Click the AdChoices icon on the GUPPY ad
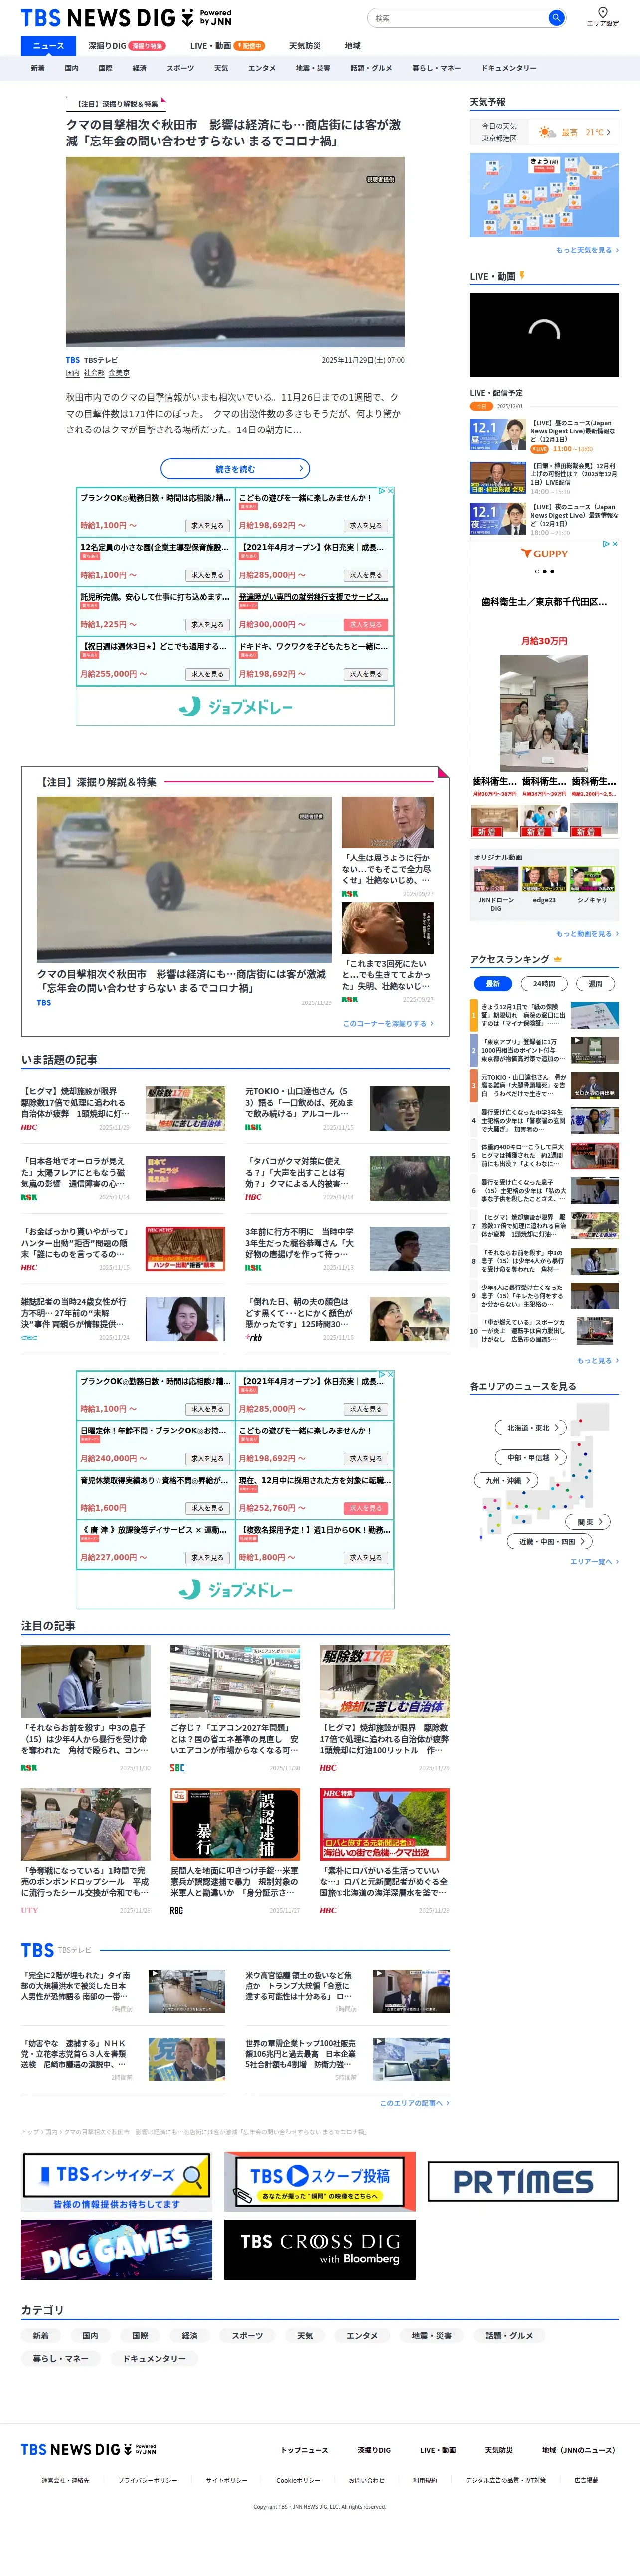The height and width of the screenshot is (2576, 640). pos(607,544)
